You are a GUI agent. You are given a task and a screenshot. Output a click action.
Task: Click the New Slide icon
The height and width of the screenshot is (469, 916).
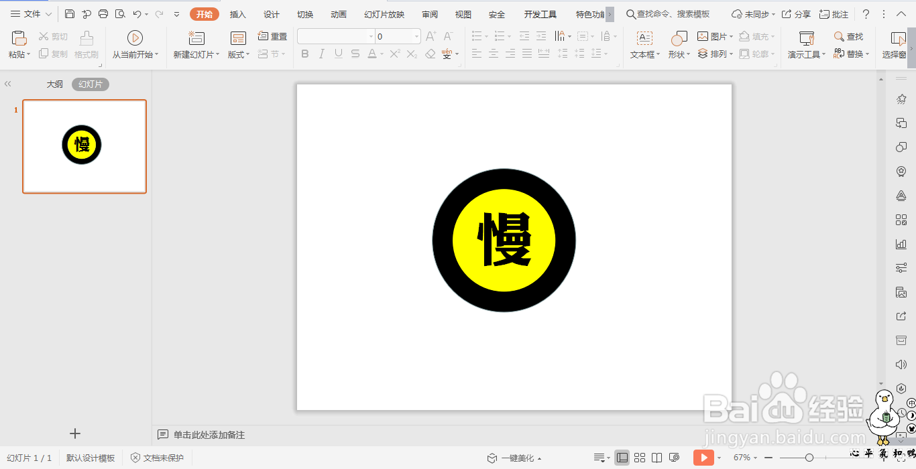coord(196,38)
